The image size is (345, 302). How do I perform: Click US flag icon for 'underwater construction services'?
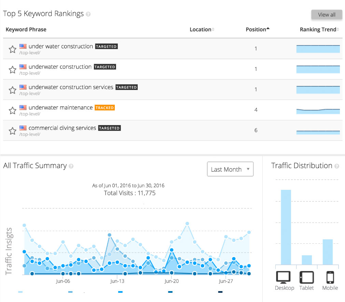(23, 87)
